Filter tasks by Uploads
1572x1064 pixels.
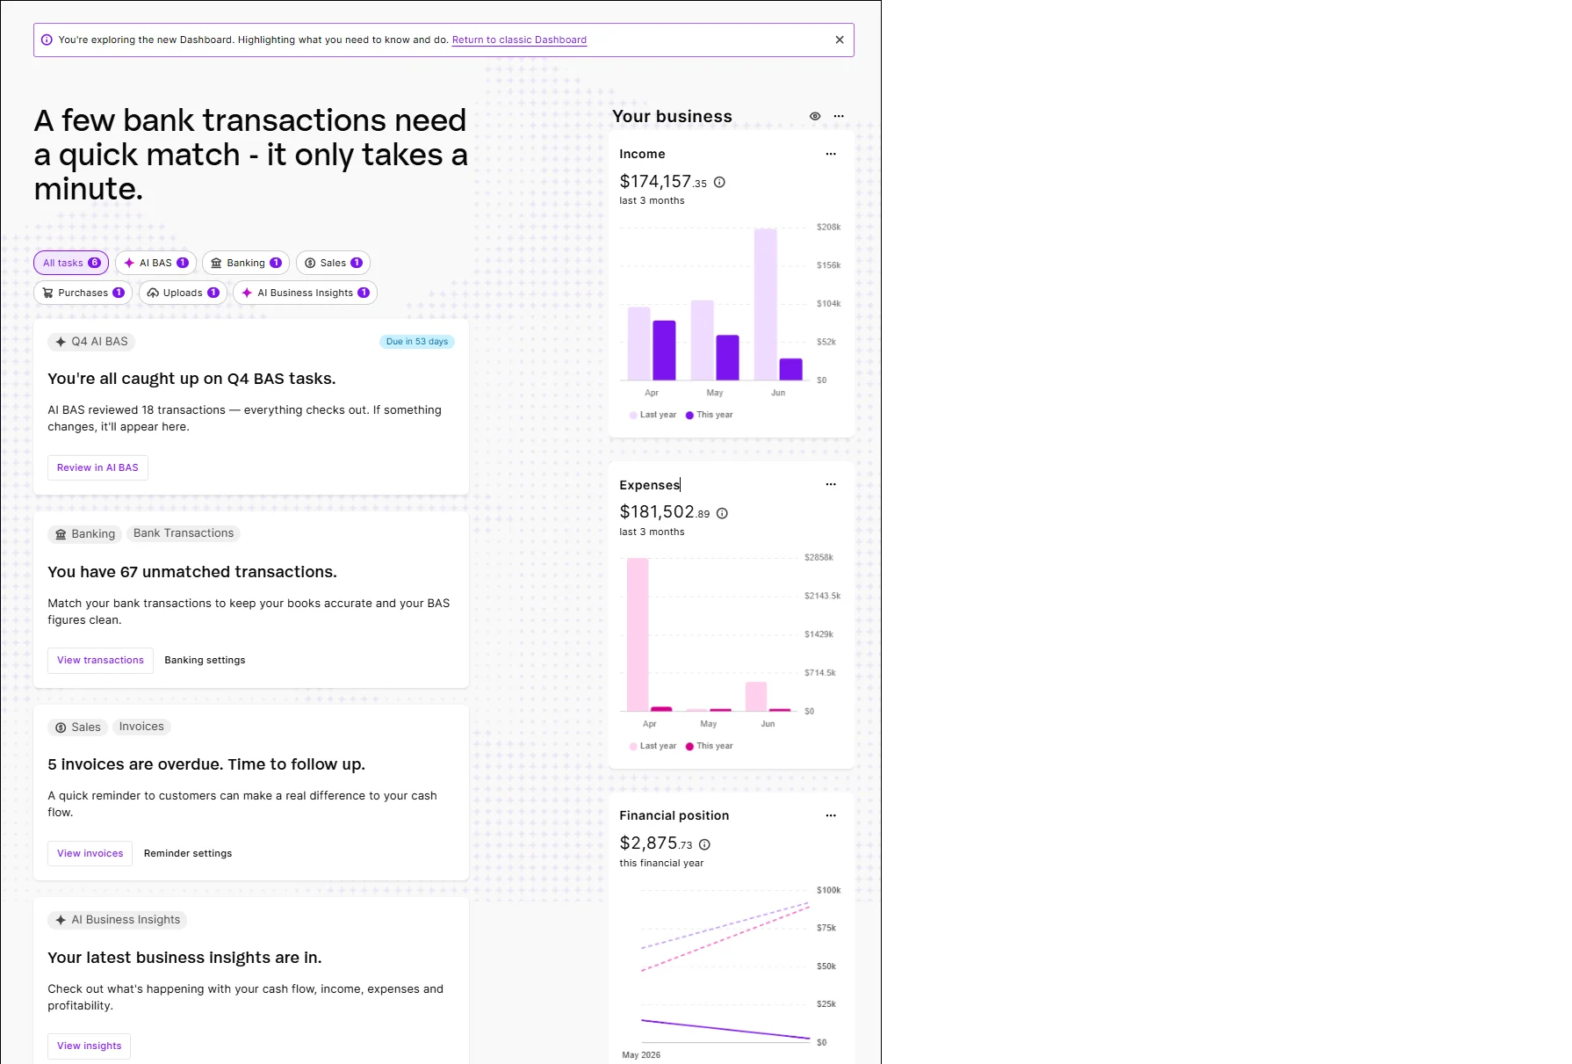[x=183, y=293]
